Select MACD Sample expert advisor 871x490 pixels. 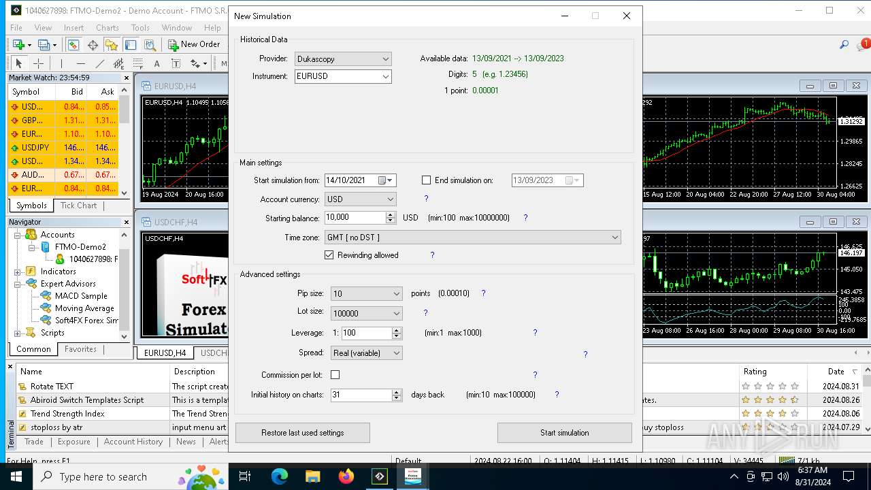point(81,296)
